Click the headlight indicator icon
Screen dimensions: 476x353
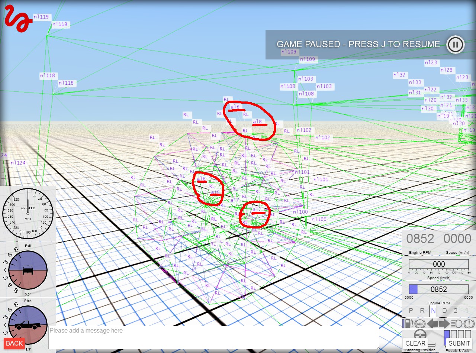(x=457, y=323)
